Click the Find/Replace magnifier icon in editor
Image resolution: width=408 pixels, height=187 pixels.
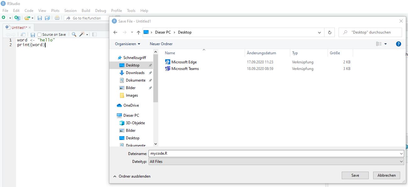coord(74,35)
